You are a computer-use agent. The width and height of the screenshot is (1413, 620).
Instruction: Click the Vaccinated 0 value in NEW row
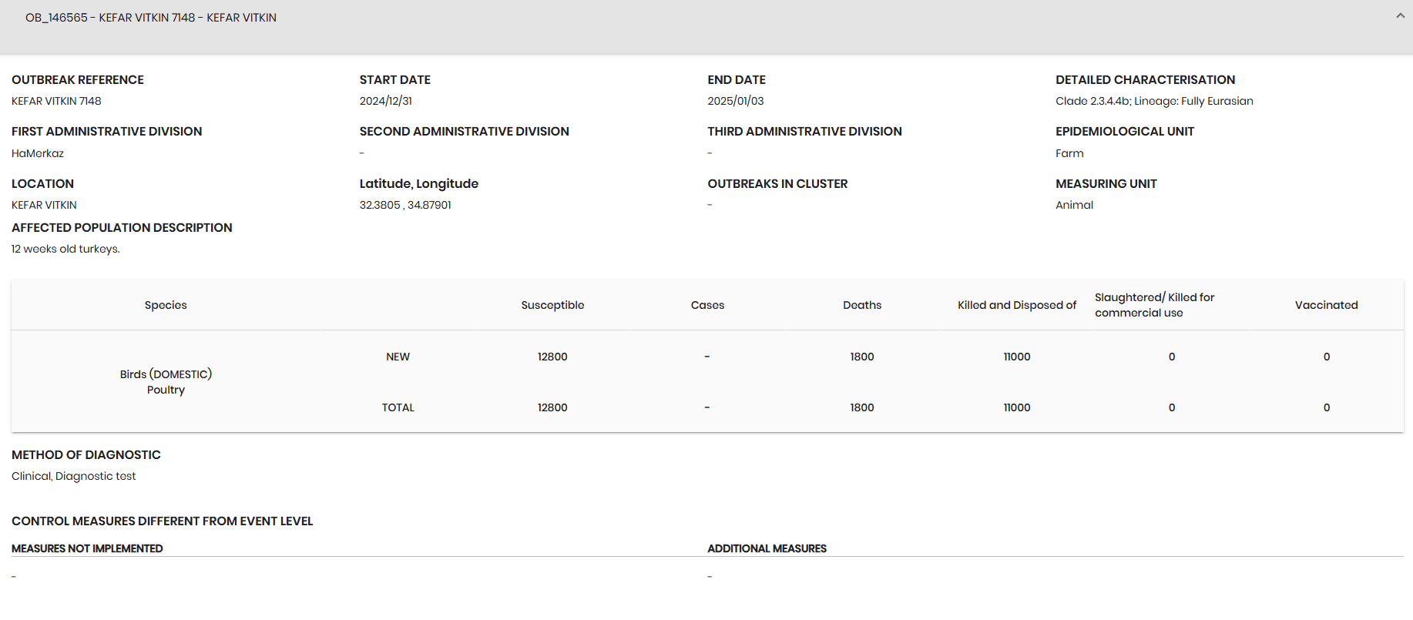click(x=1327, y=357)
